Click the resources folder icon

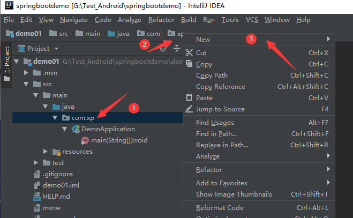[x=56, y=152]
